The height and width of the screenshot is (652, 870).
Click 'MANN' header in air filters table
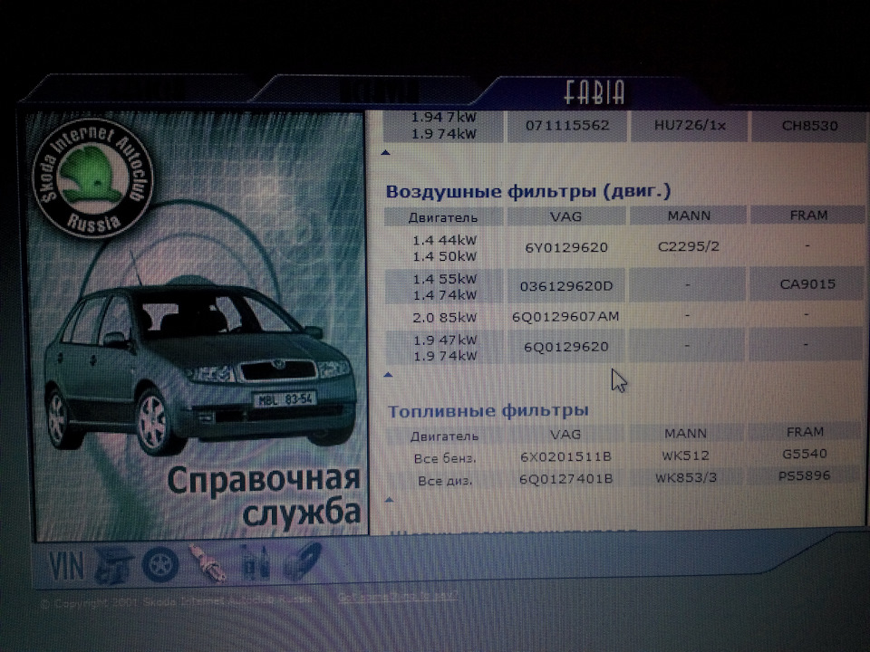pos(689,216)
